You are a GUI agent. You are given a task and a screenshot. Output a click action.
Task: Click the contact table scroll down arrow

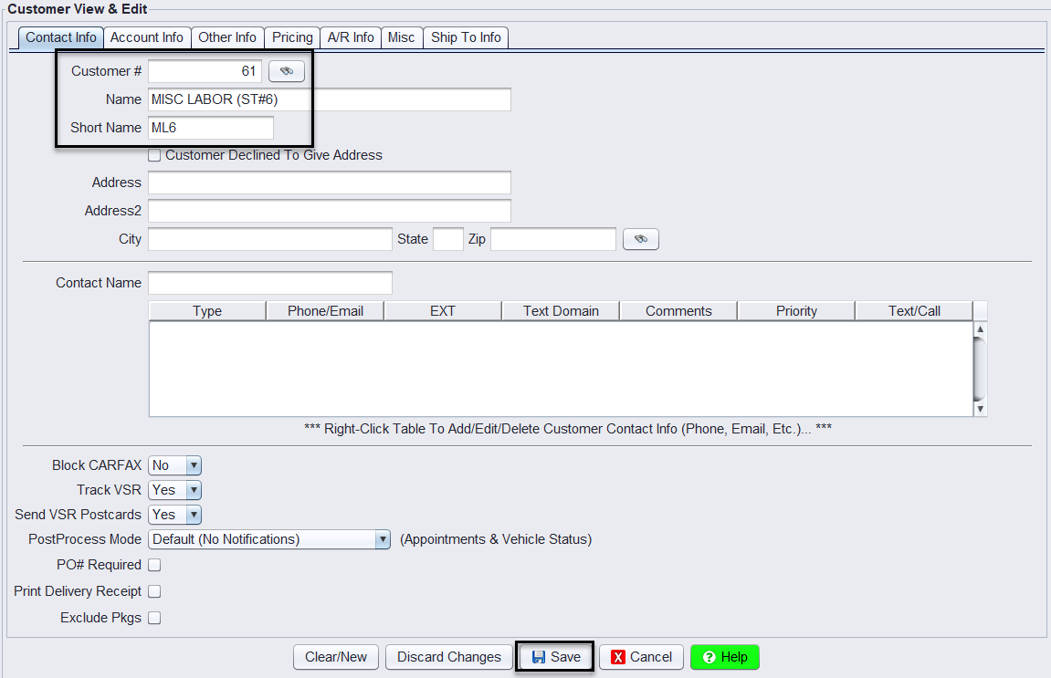980,409
